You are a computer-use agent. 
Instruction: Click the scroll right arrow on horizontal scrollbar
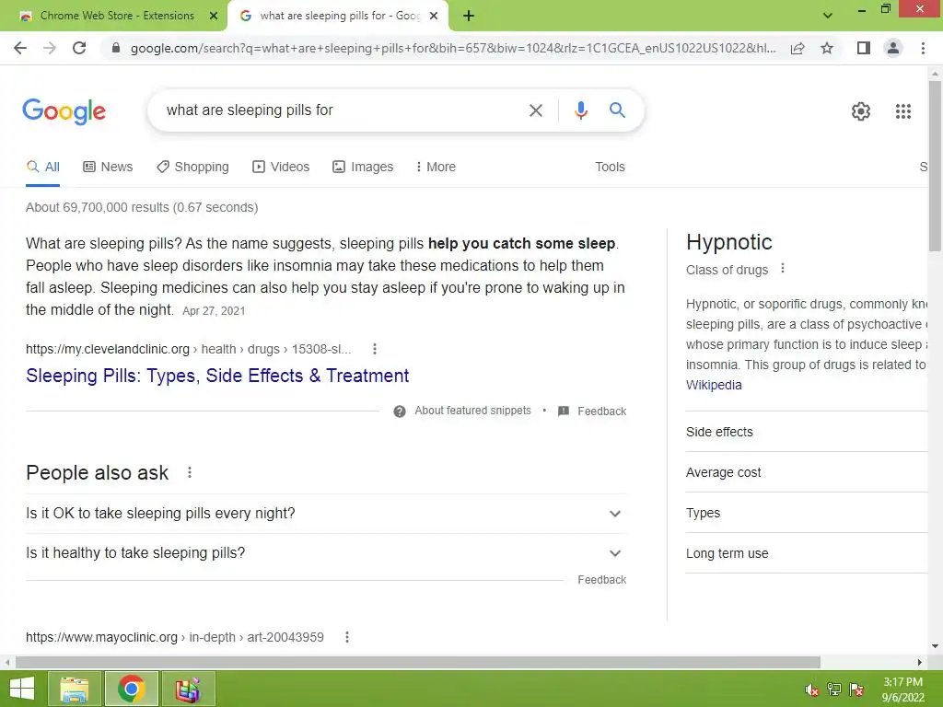point(920,662)
